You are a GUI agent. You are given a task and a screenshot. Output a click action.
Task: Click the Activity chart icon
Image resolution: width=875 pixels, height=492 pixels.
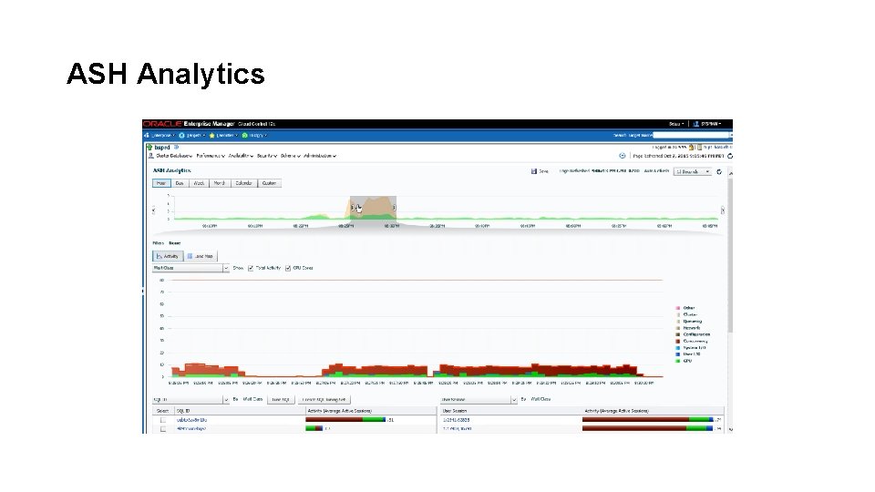point(159,256)
